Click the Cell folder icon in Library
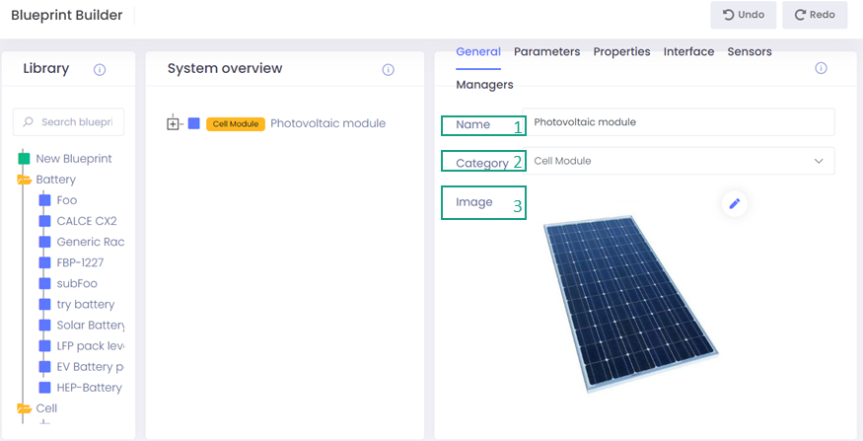 tap(24, 408)
